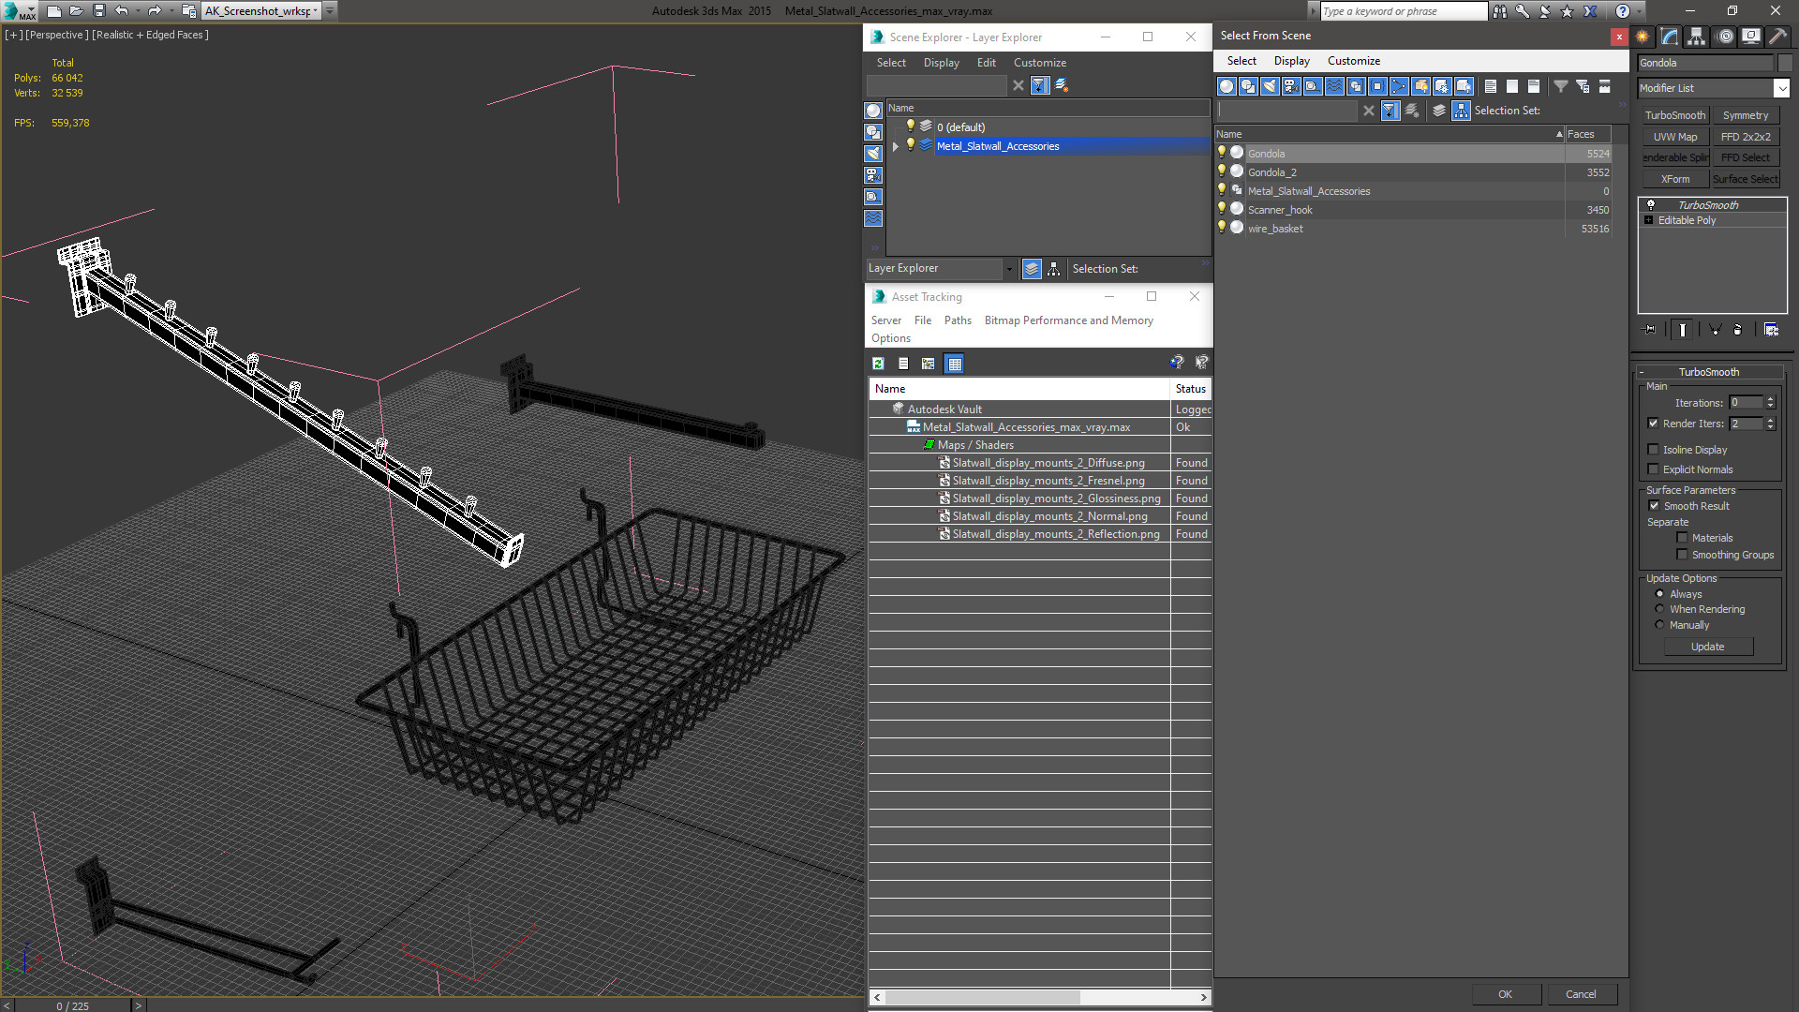Viewport: 1799px width, 1012px height.
Task: Click Pin Stack icon below modifier stack
Action: click(x=1650, y=330)
